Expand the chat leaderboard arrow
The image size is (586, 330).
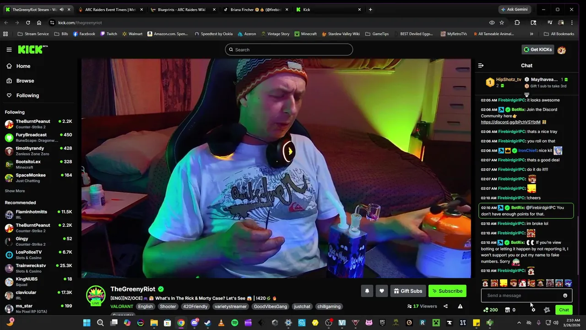click(x=526, y=95)
